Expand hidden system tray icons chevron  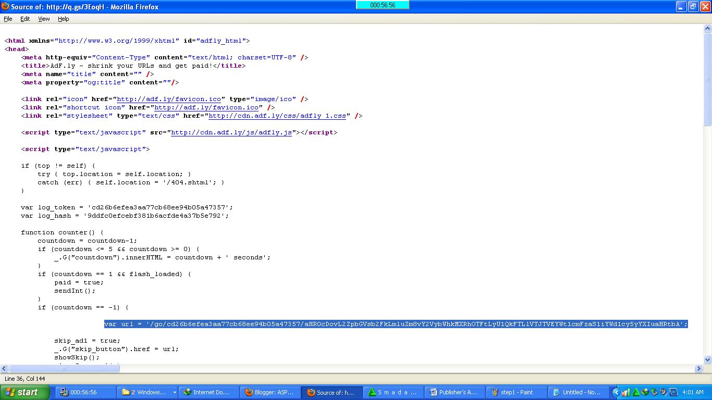point(616,392)
